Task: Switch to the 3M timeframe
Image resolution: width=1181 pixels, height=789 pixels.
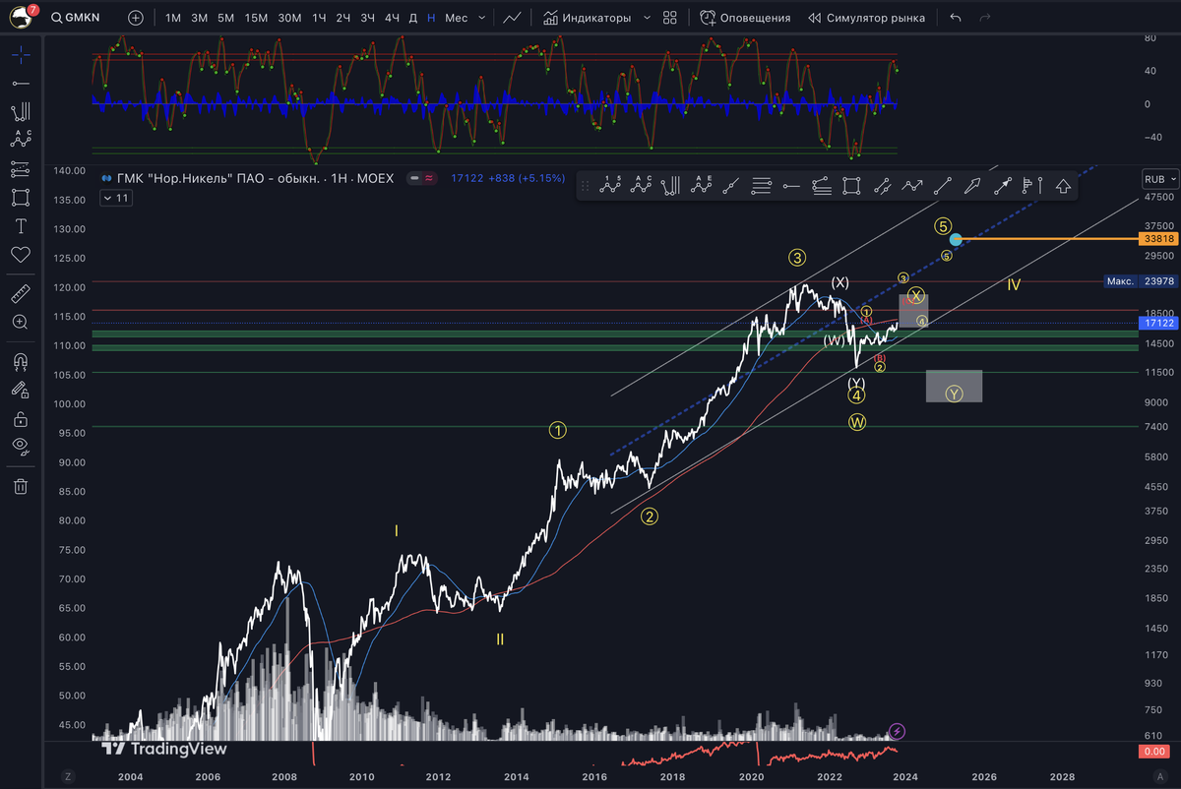Action: tap(199, 18)
